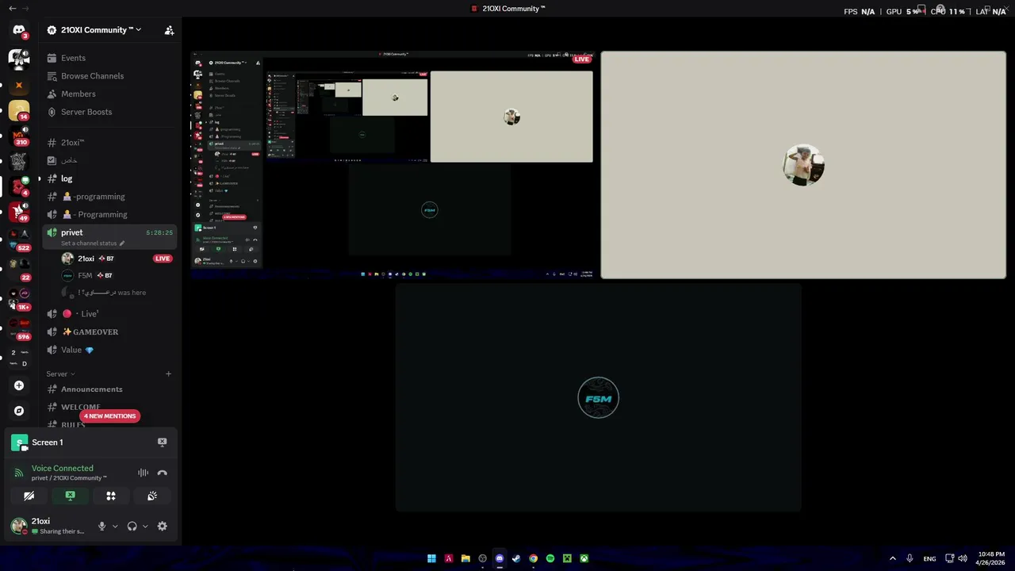Click the back navigation arrow
Screen dimensions: 1015x571
(12, 9)
